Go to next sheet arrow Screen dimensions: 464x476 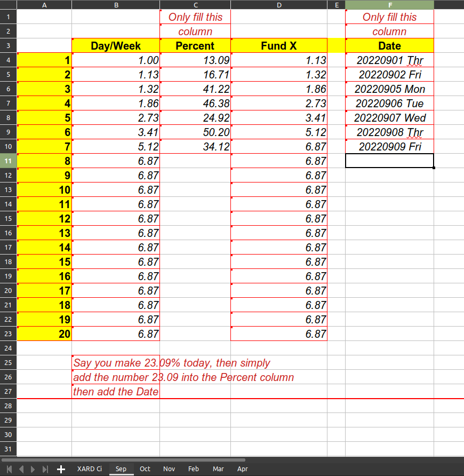(x=33, y=469)
